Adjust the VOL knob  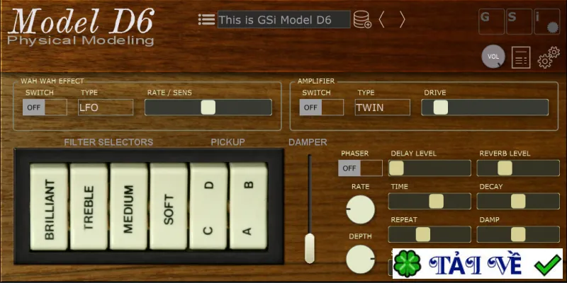(x=493, y=57)
